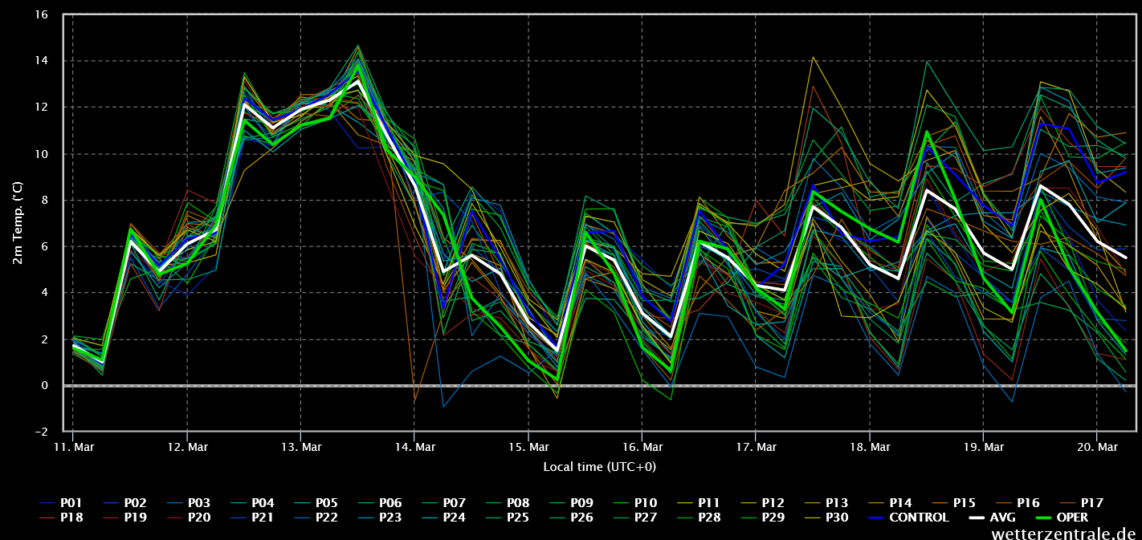
Task: Select the P05 legend entry
Action: [x=325, y=502]
